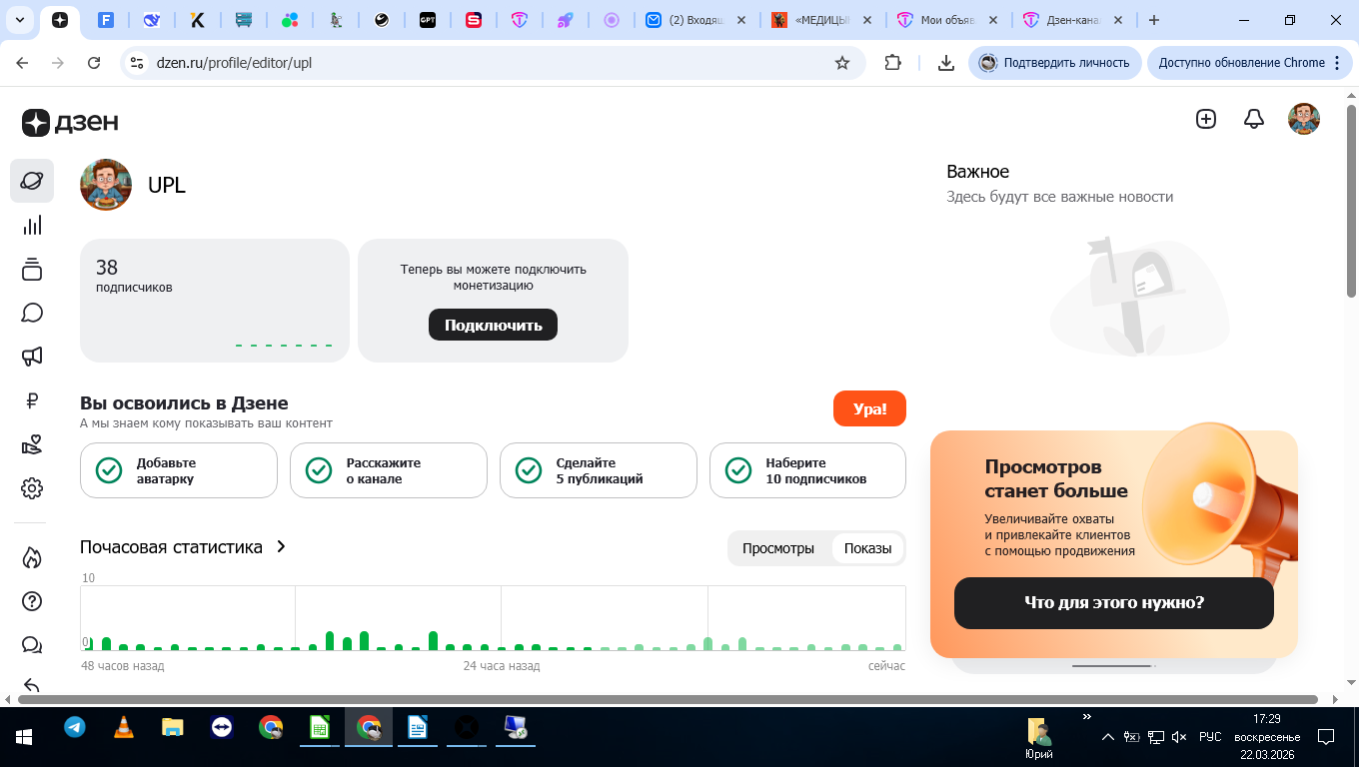Click the 38 подписчиков card
The width and height of the screenshot is (1359, 767).
point(215,301)
